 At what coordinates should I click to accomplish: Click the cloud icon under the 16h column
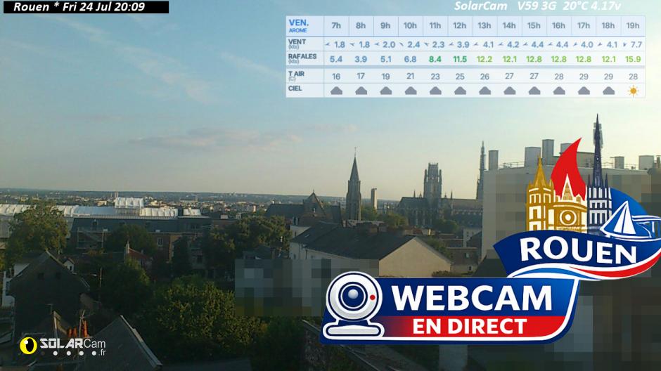click(x=559, y=91)
